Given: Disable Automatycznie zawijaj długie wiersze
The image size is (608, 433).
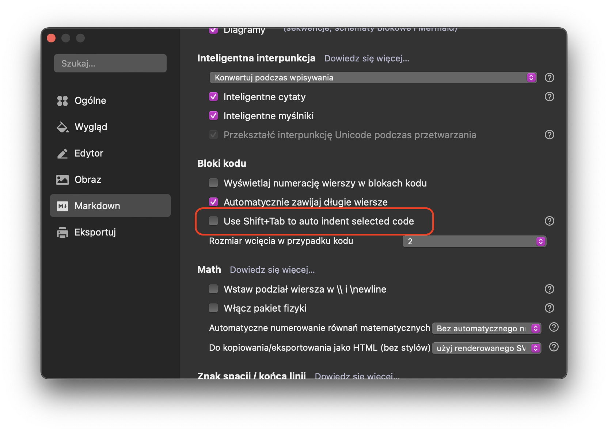Looking at the screenshot, I should click(213, 202).
